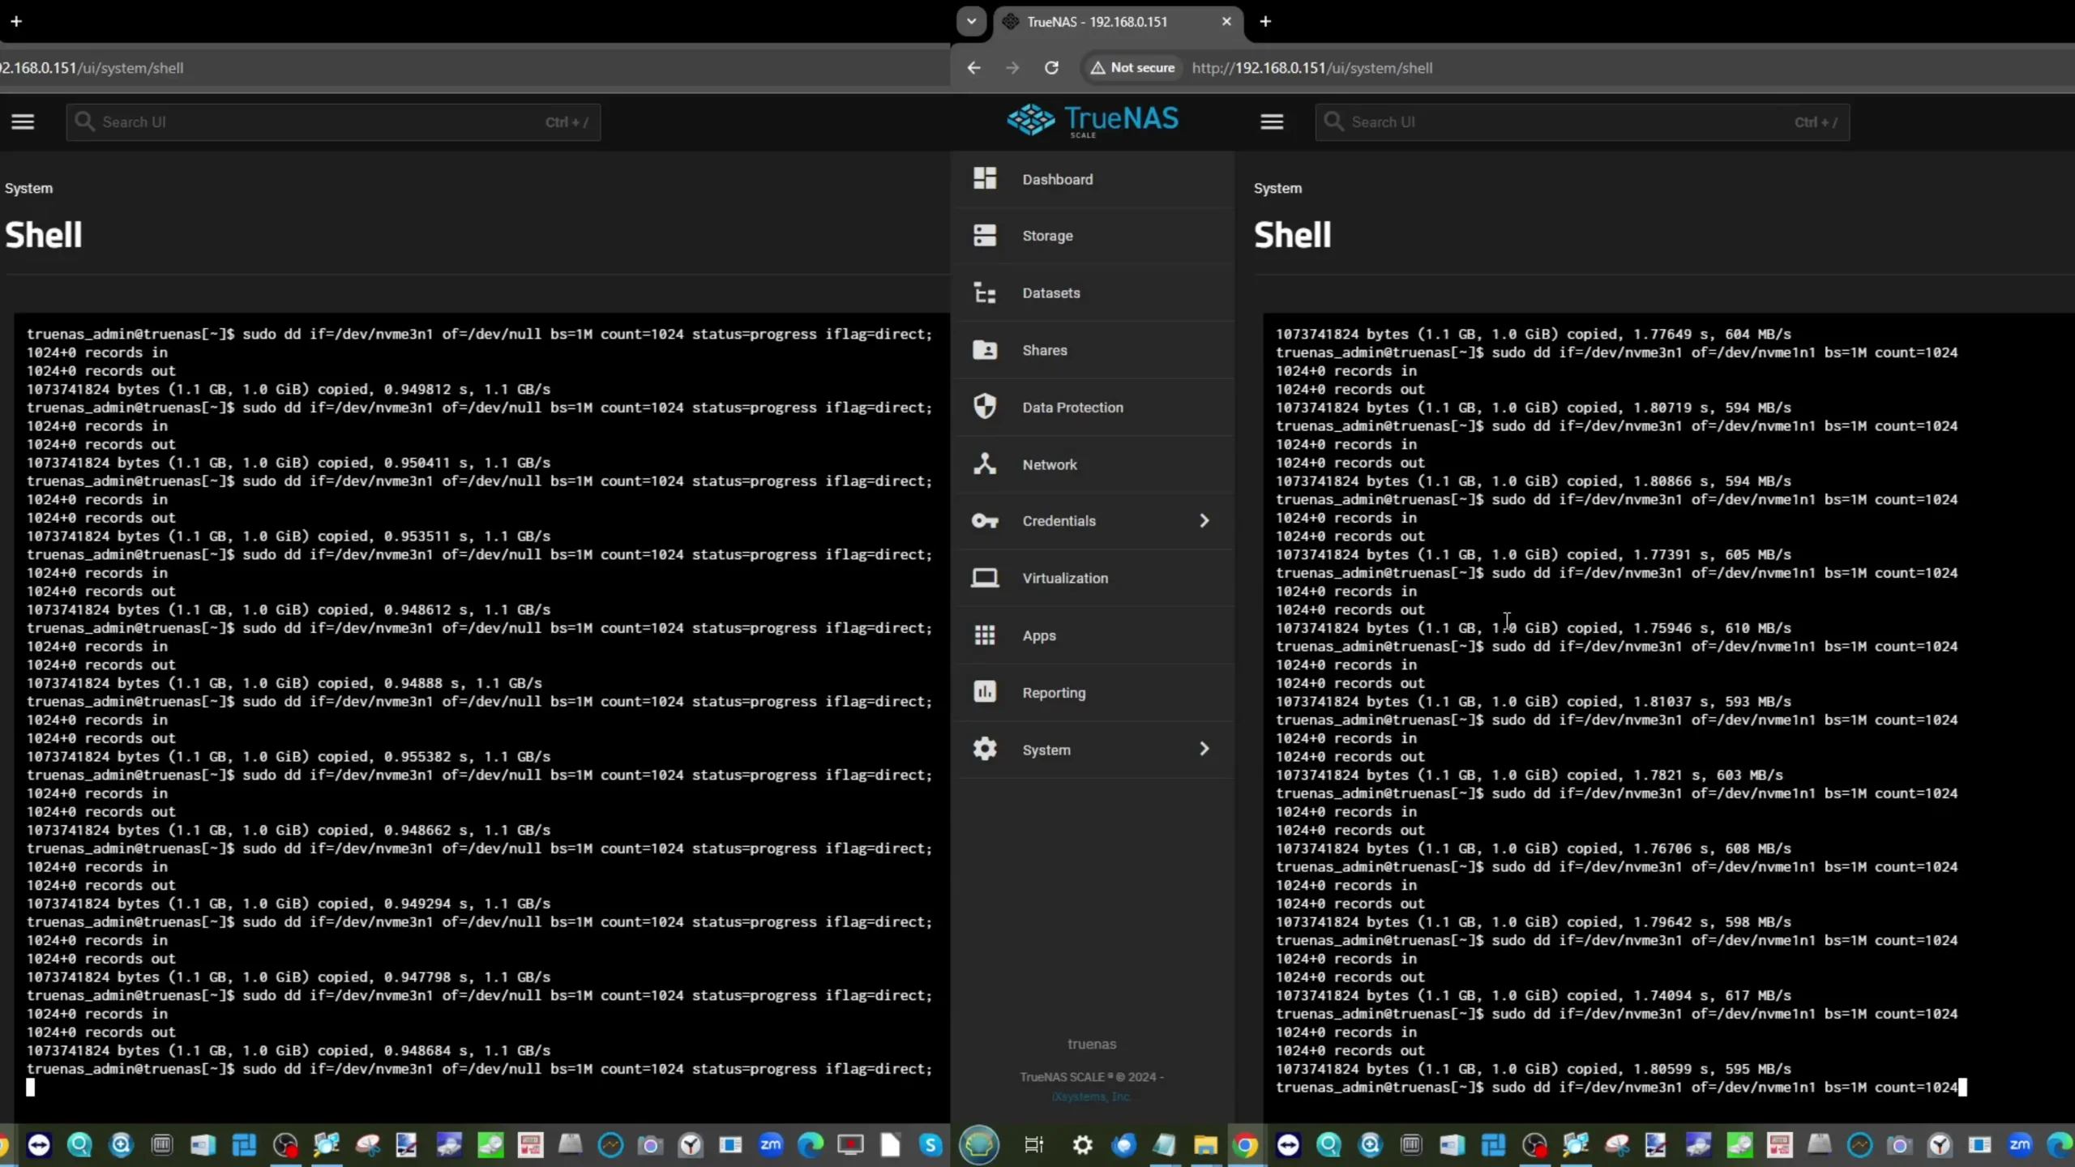
Task: Open Shares via its folder icon
Action: (985, 350)
